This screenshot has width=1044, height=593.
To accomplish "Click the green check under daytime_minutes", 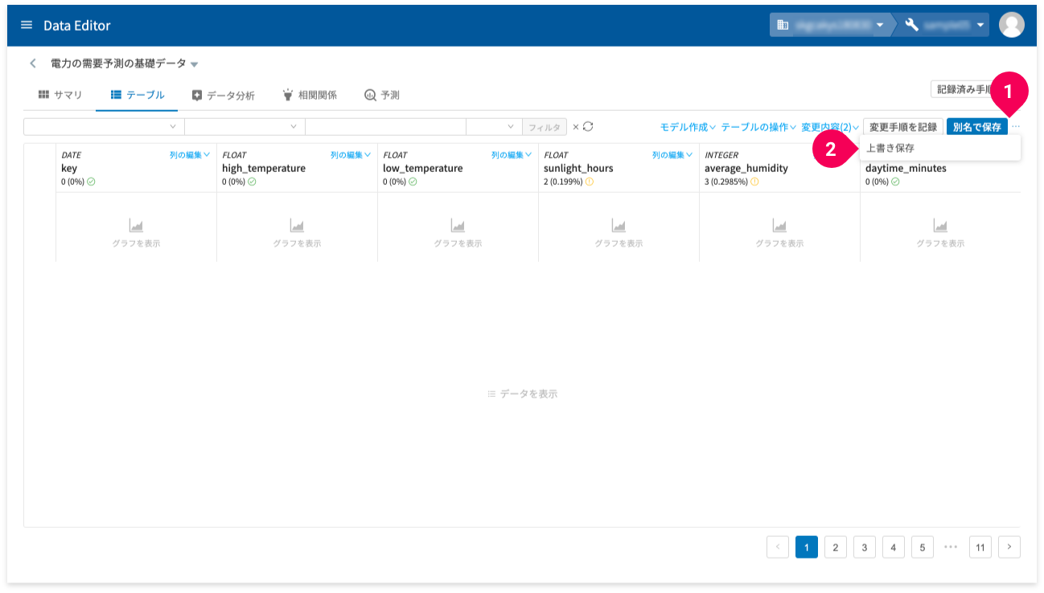I will click(895, 182).
